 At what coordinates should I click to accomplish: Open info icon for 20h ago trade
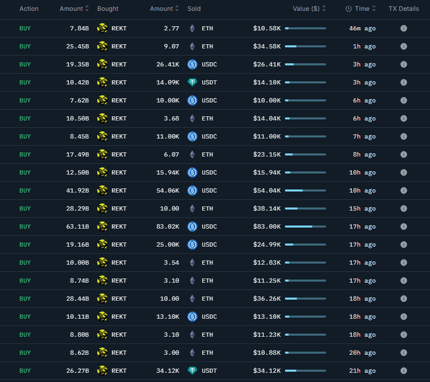tap(403, 353)
